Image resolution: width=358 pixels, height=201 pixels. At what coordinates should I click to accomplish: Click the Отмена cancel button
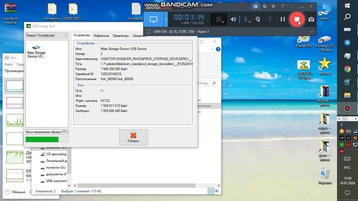[133, 137]
